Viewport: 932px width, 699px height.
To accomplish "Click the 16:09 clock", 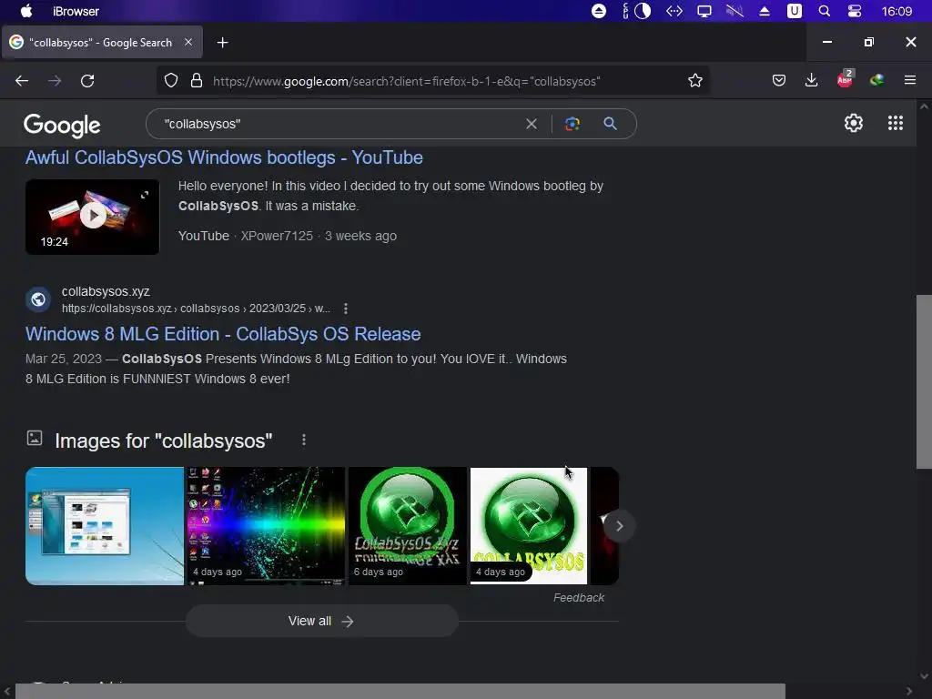I will click(x=897, y=11).
